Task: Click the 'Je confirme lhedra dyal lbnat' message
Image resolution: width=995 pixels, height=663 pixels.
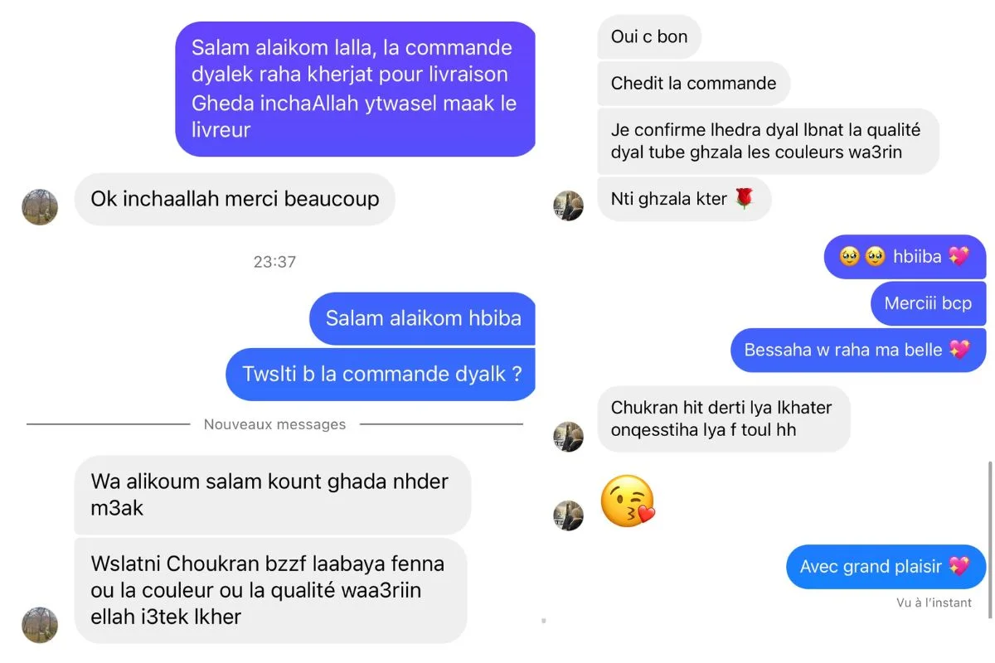Action: [769, 141]
